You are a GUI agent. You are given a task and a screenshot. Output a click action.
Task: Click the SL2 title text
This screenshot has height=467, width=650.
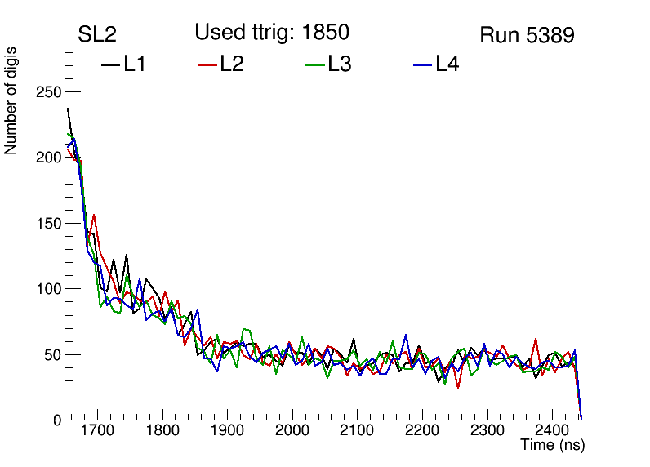point(97,35)
